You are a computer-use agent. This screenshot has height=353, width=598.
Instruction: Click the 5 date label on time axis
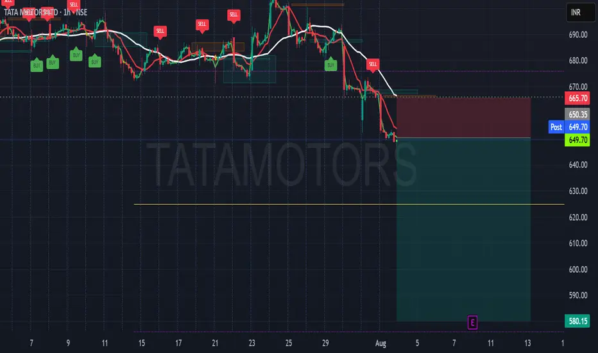417,343
